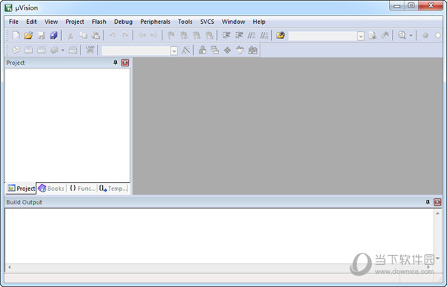Unindent selected text with the unindent icon
This screenshot has height=287, width=447.
click(x=239, y=35)
